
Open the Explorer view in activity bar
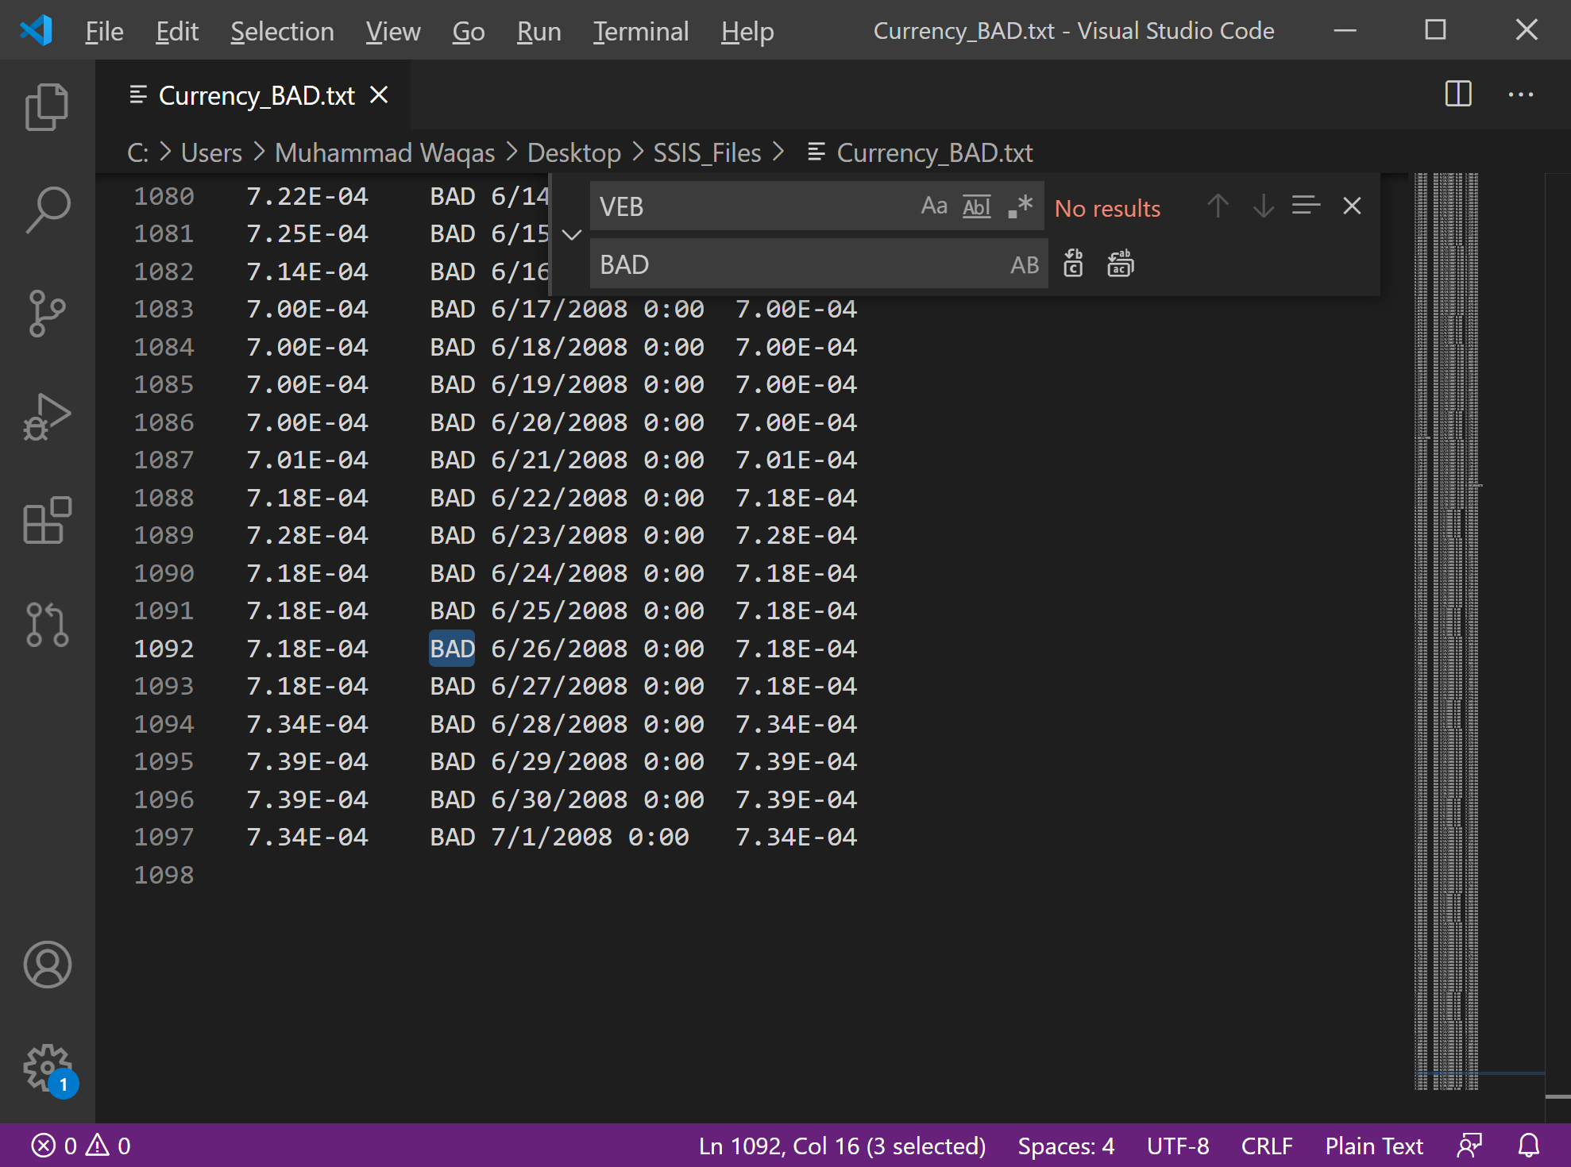pyautogui.click(x=47, y=106)
